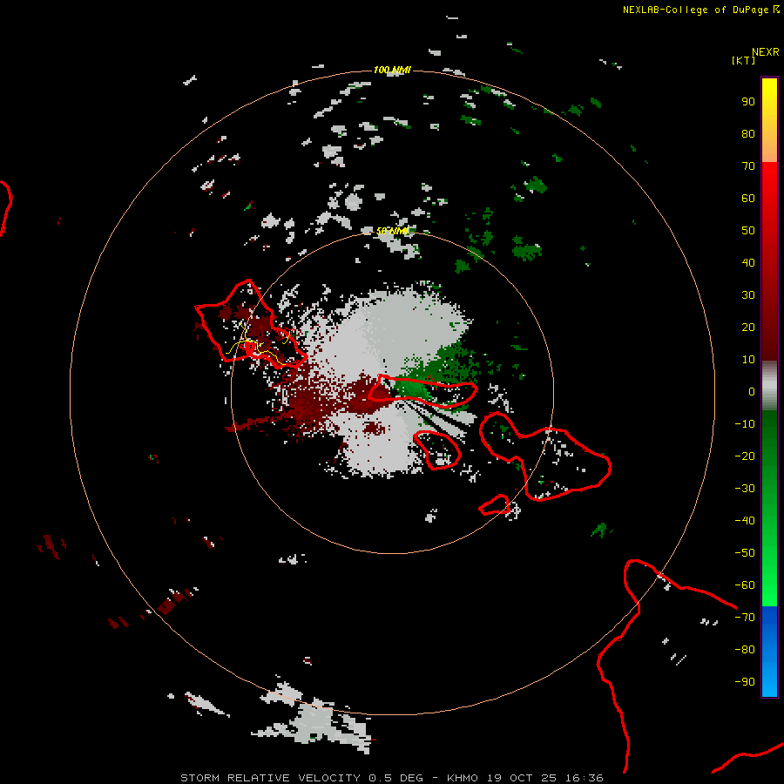Click the -10 value on velocity scale

coord(745,424)
